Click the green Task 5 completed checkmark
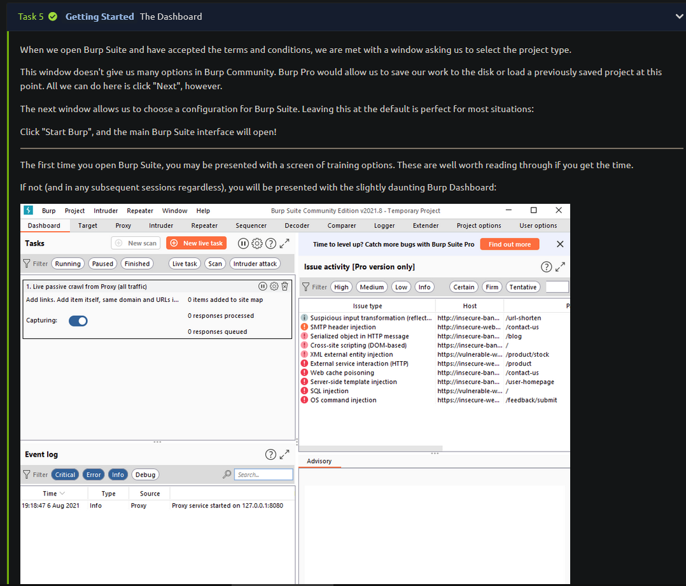Image resolution: width=686 pixels, height=586 pixels. [x=53, y=17]
